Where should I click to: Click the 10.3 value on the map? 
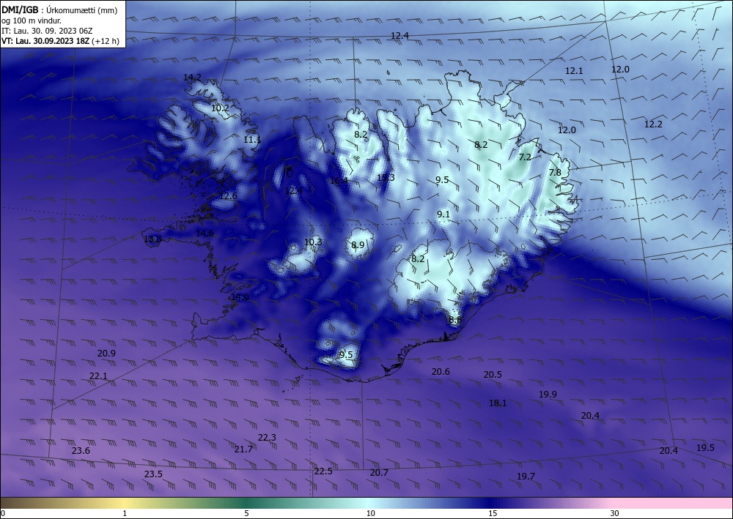pyautogui.click(x=313, y=242)
